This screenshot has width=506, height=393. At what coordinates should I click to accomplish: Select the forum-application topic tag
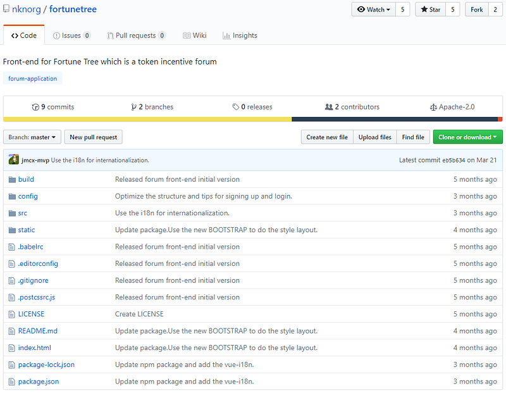33,79
